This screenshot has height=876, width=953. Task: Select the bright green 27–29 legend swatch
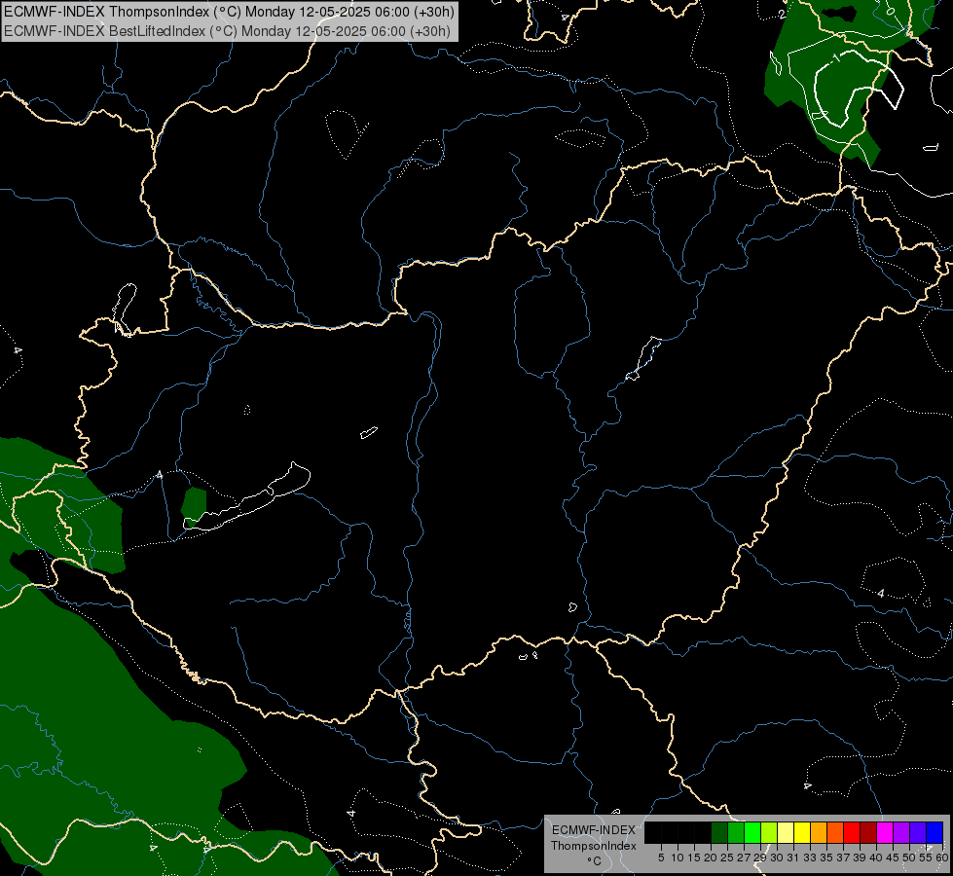click(752, 832)
